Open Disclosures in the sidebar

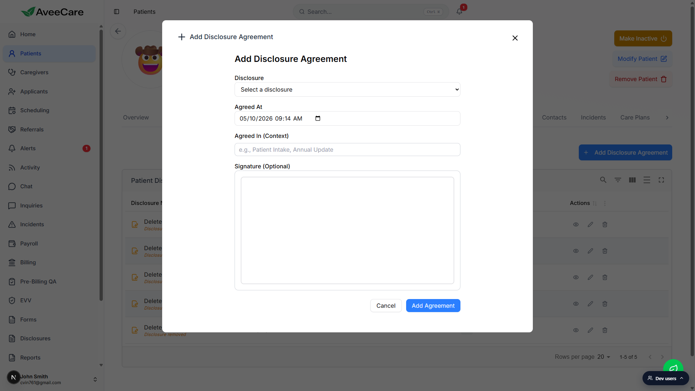49,339
